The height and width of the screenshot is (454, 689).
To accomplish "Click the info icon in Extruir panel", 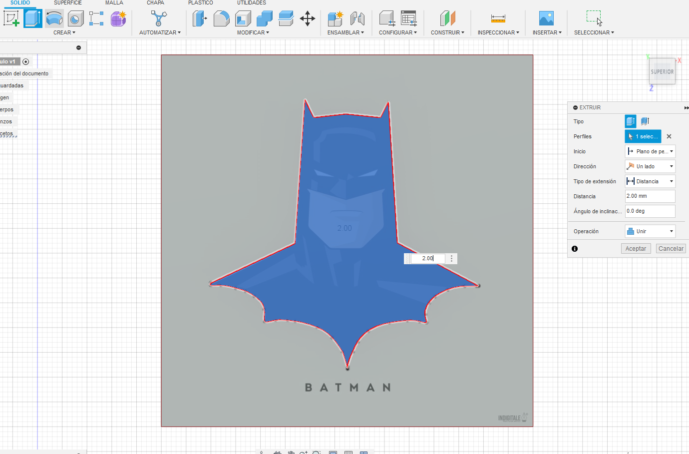I will (575, 249).
